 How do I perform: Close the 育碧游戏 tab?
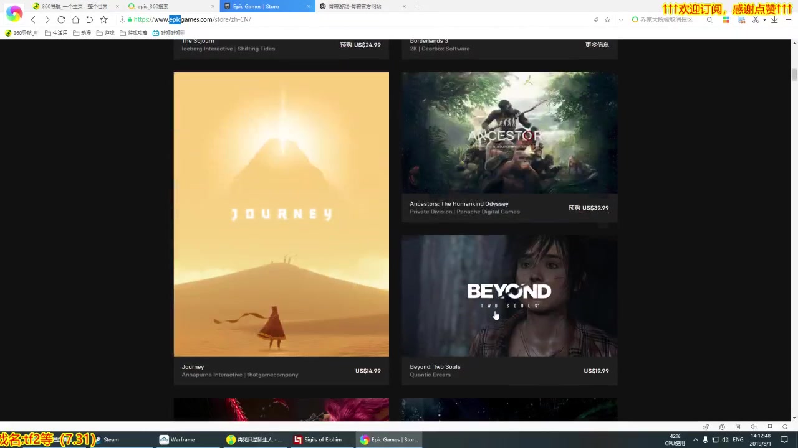click(x=404, y=6)
